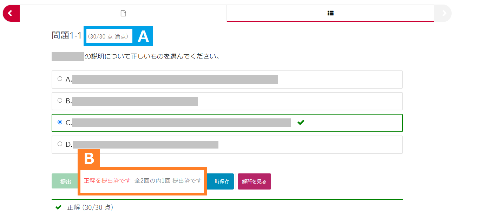Image resolution: width=479 pixels, height=220 pixels.
Task: Click the green checkmark beside 正解 result
Action: pyautogui.click(x=59, y=207)
